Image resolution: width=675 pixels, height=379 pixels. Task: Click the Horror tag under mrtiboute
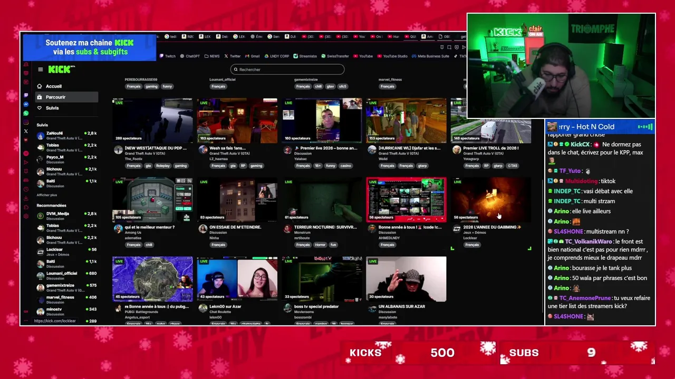320,245
